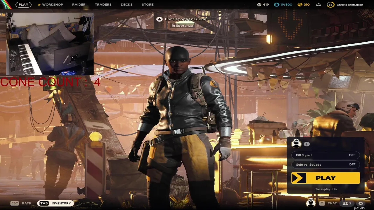Click the large yellow PLAY button

[325, 178]
